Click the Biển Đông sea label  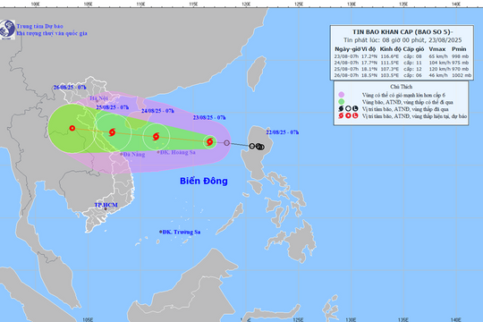pyautogui.click(x=204, y=181)
